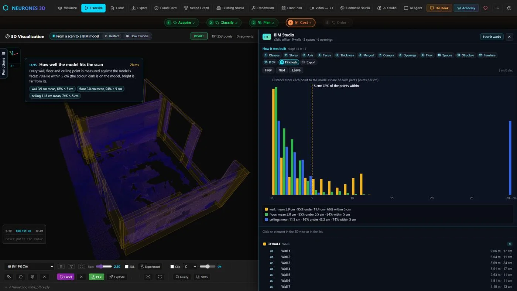The image size is (517, 291).
Task: Click the small trash icon beside Bim Fit Cm
Action: tap(61, 267)
